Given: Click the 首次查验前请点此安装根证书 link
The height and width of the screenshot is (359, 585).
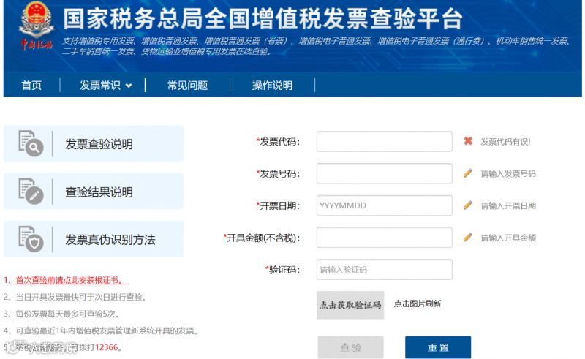Looking at the screenshot, I should [x=71, y=280].
